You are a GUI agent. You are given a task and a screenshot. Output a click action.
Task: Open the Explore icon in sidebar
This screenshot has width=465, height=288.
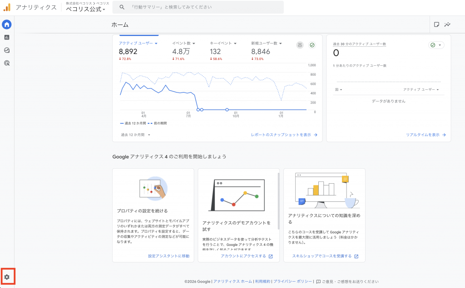(7, 50)
